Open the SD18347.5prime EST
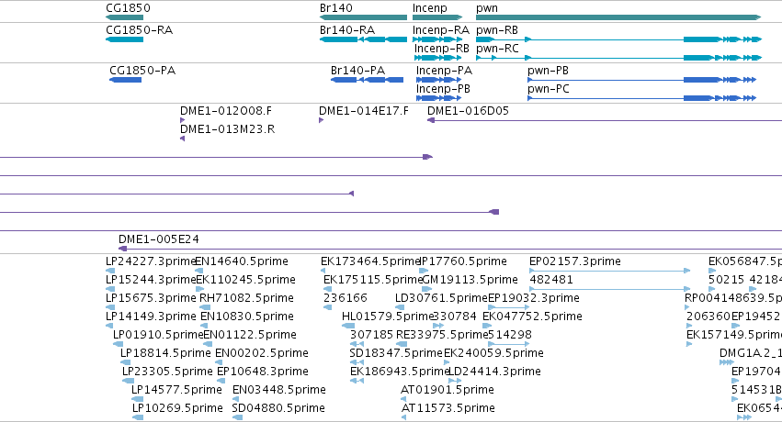782x422 pixels. point(357,362)
